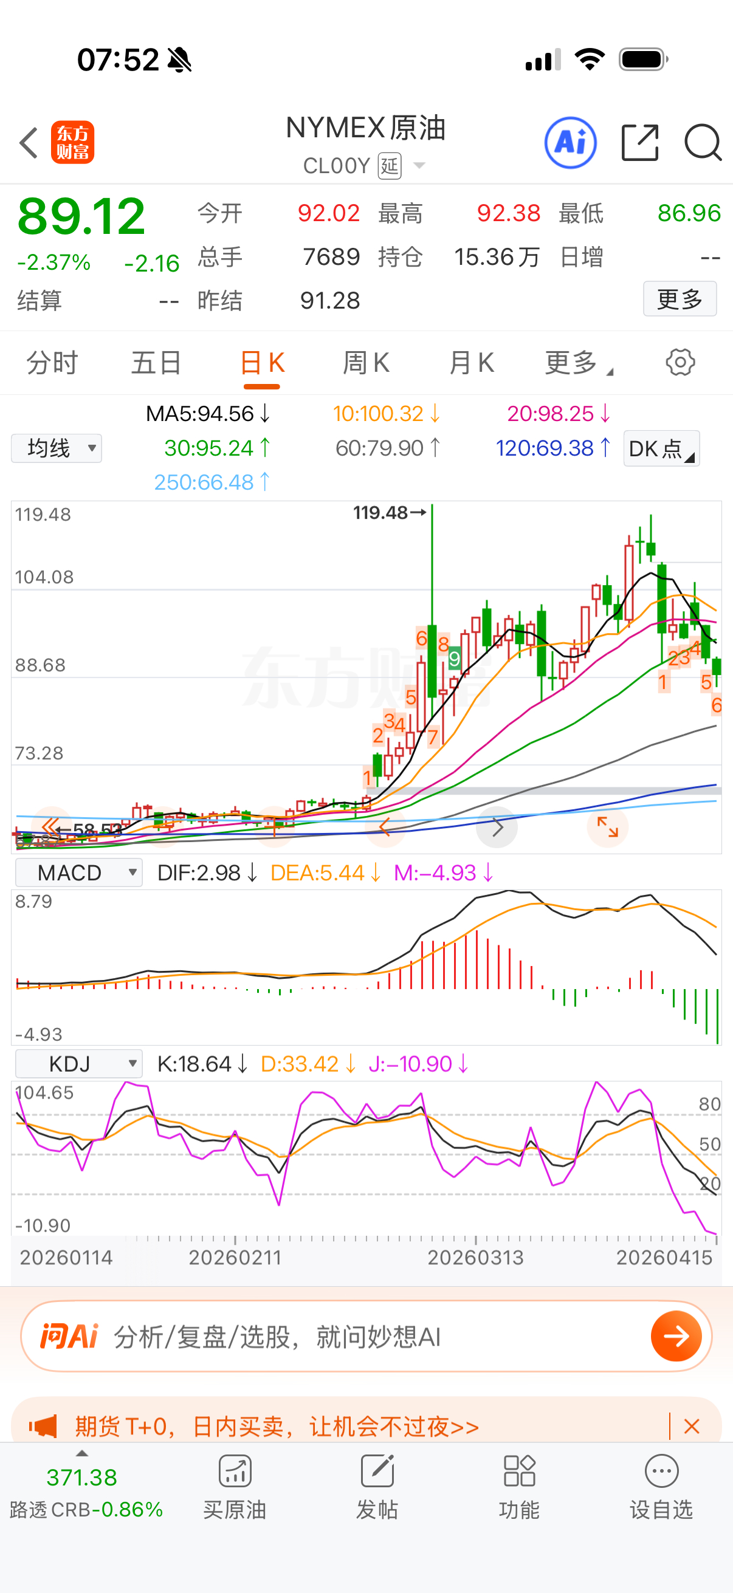Tap the back arrow icon

(29, 143)
